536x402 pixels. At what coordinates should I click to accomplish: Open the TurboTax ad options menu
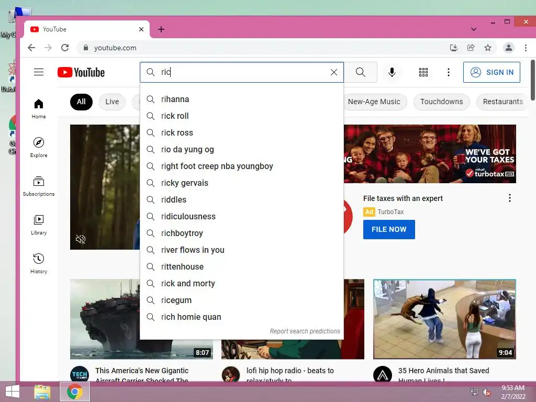click(509, 198)
